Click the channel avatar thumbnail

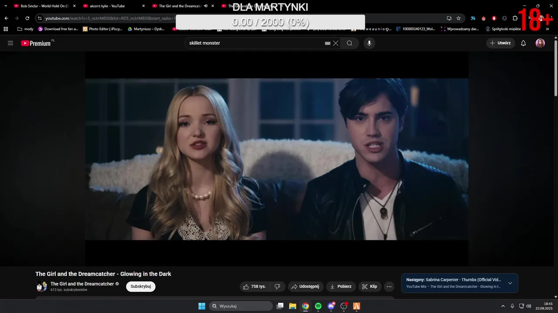pos(41,286)
